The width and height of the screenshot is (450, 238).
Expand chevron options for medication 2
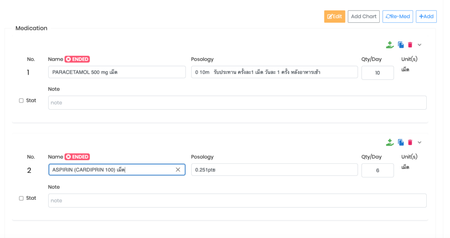[419, 142]
